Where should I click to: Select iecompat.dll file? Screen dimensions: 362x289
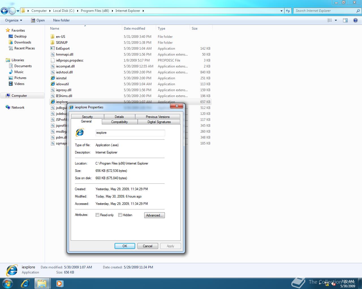coord(65,66)
